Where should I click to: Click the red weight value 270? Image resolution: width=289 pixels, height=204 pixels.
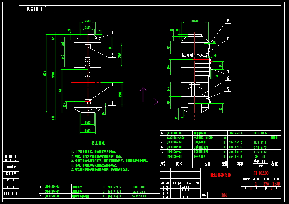point(266,184)
